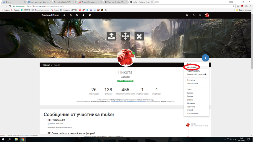Open the Яндекс bookmark

point(6,10)
